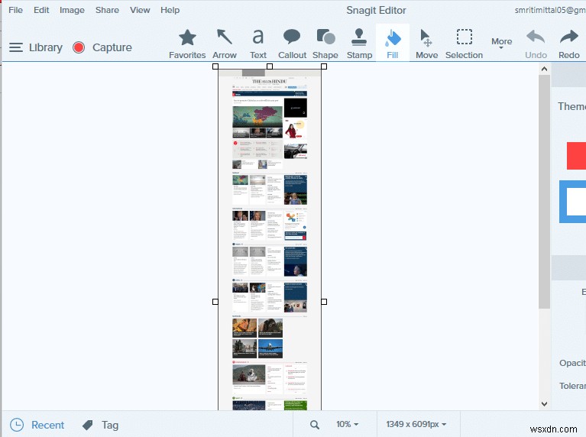Open the Help menu
Image resolution: width=586 pixels, height=437 pixels.
(x=170, y=10)
